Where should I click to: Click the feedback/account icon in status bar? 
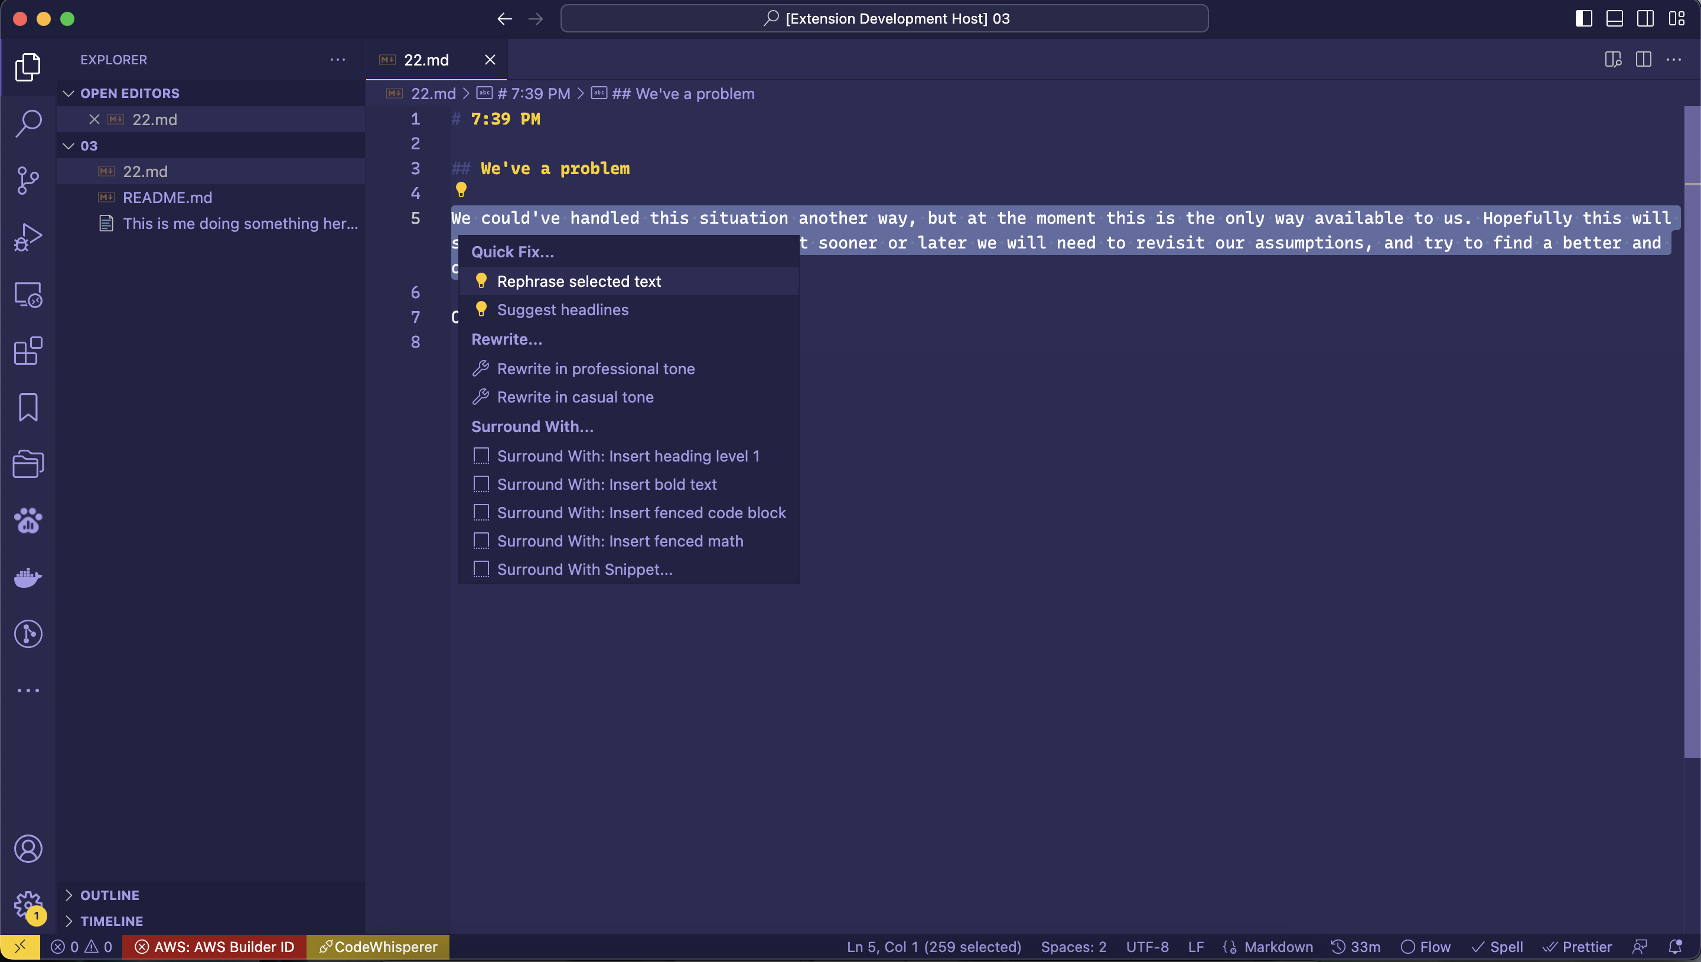(x=1640, y=947)
